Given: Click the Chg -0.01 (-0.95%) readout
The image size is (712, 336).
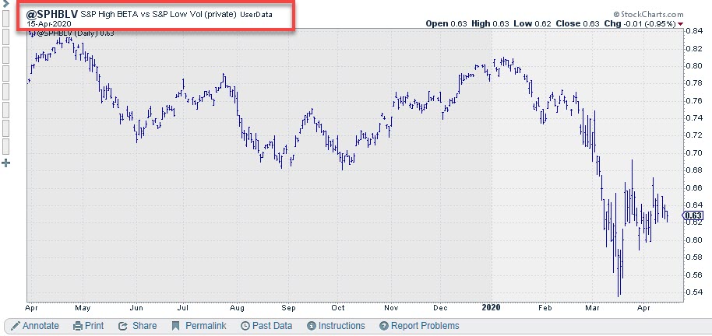Looking at the screenshot, I should tap(636, 23).
